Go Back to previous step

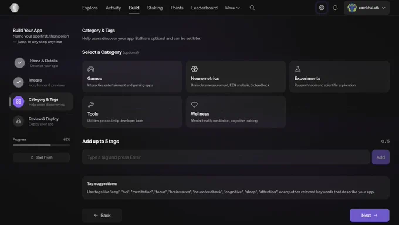tap(102, 216)
